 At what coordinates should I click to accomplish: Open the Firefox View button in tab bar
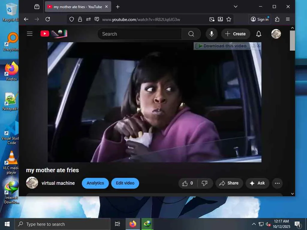(x=37, y=7)
